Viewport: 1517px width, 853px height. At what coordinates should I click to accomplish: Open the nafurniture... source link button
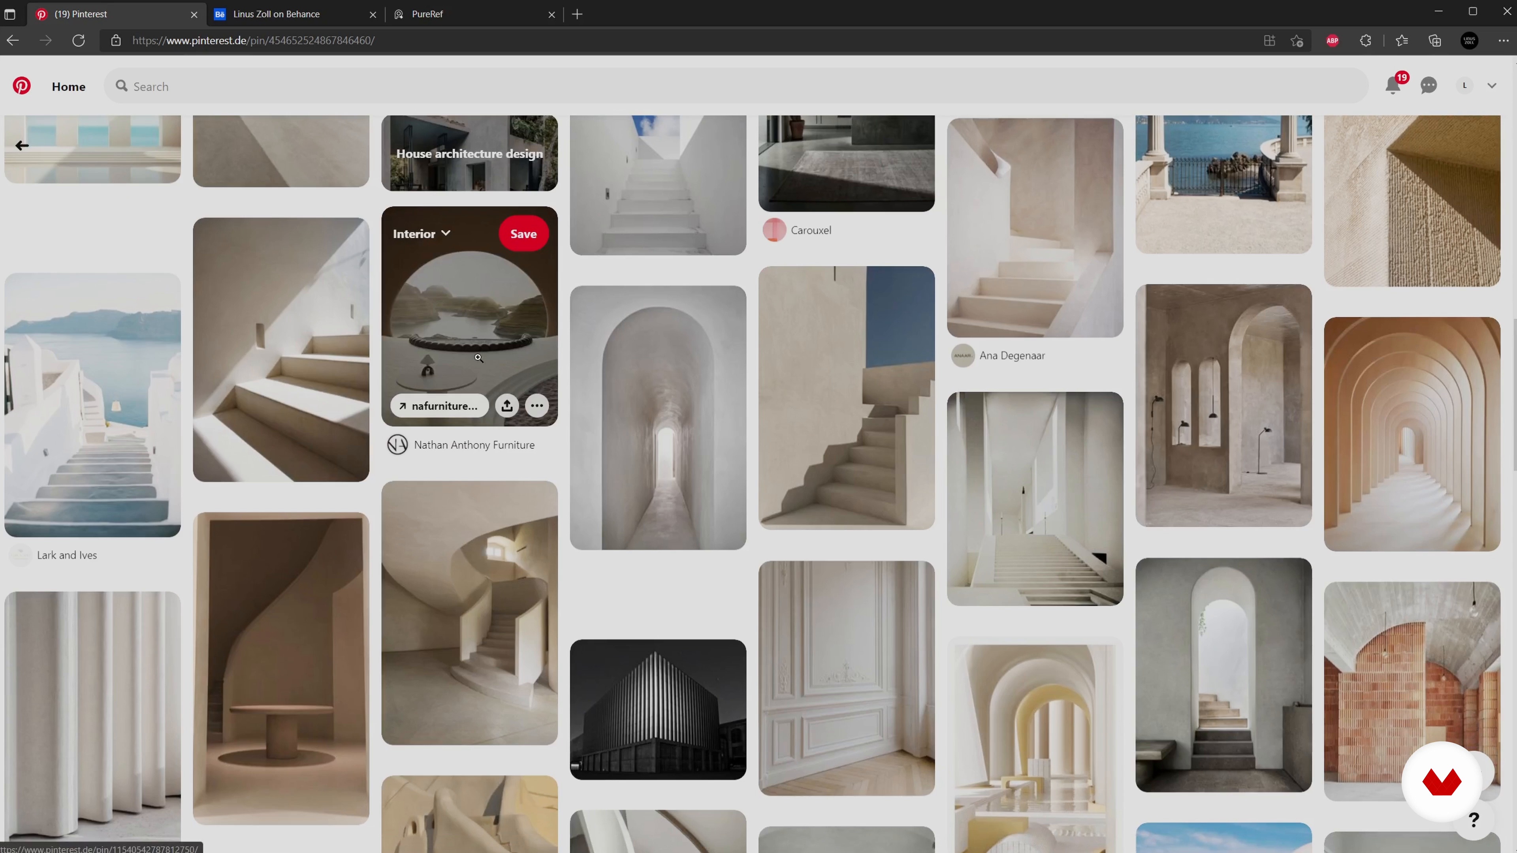point(439,406)
